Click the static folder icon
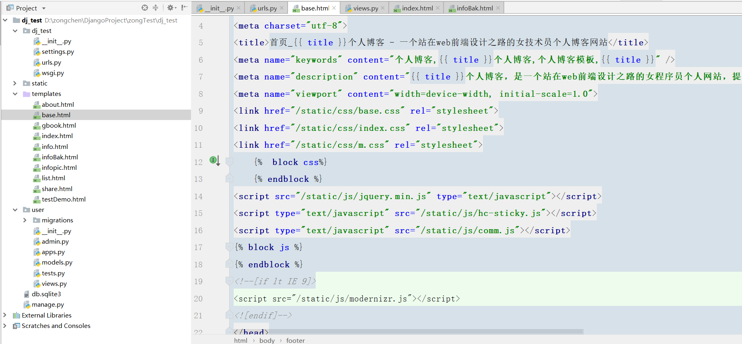Screen dimensions: 742x344 click(27, 83)
